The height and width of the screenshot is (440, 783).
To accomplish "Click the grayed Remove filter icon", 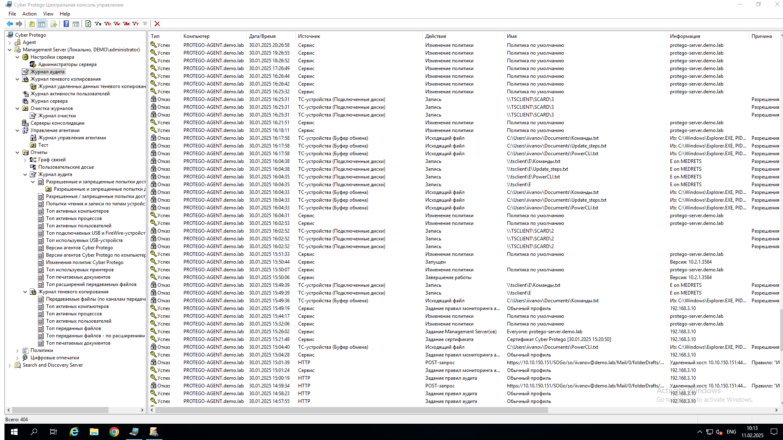I will (x=145, y=24).
